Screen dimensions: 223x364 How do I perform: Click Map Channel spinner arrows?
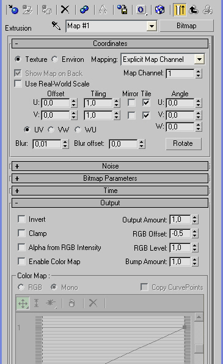198,74
